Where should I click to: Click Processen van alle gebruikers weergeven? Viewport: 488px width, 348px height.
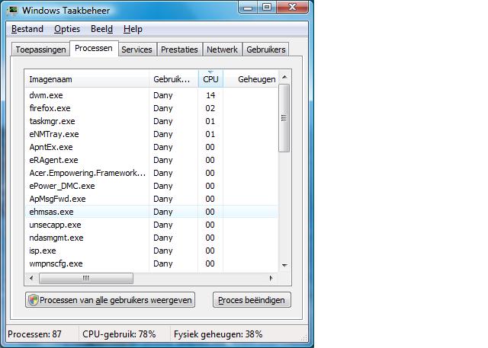click(x=110, y=300)
